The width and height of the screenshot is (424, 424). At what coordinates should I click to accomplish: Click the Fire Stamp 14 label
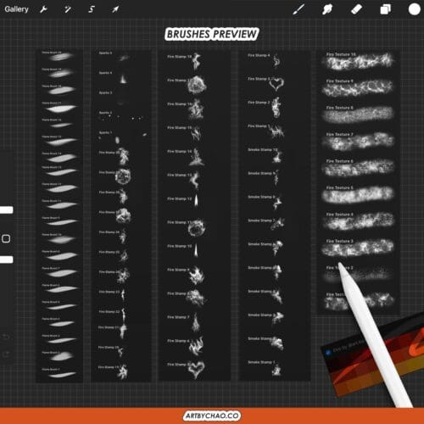[x=179, y=152]
